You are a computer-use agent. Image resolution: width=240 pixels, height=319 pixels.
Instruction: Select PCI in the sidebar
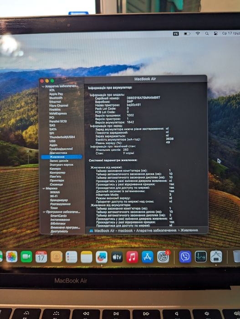tap(51, 118)
